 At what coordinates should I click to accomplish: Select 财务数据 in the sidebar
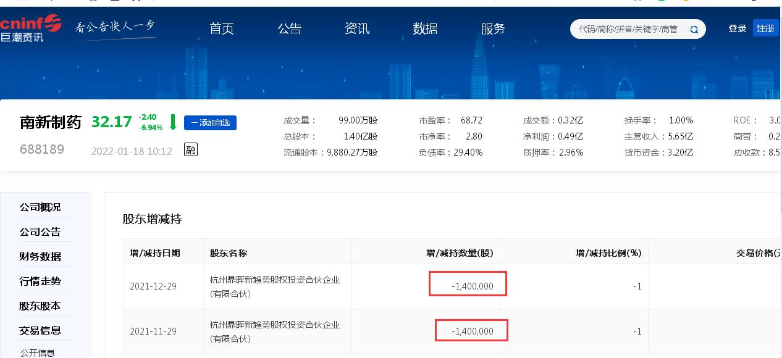click(40, 257)
